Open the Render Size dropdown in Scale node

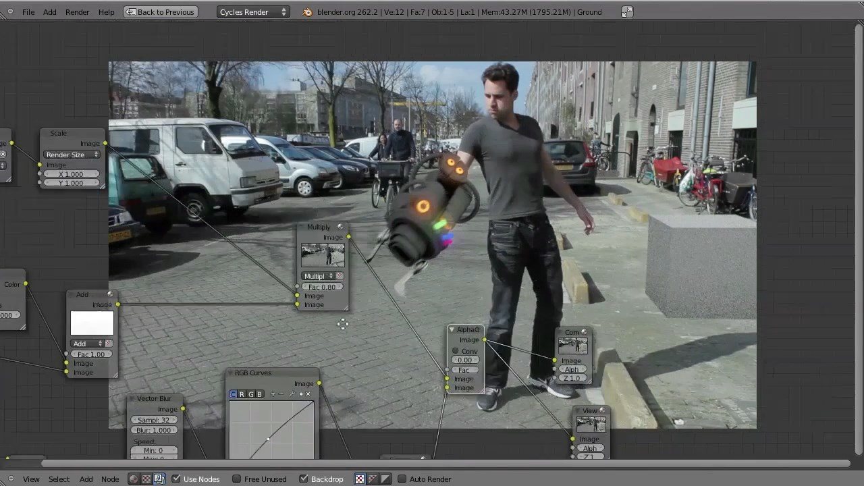[72, 155]
